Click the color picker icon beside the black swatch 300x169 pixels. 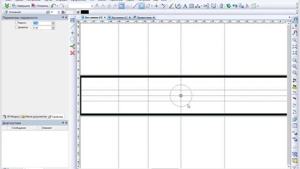coord(78,12)
